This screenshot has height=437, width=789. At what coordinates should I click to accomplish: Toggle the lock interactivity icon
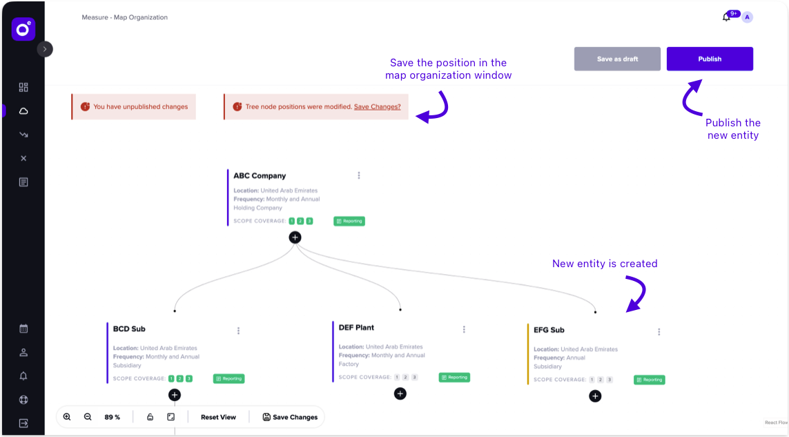[150, 417]
